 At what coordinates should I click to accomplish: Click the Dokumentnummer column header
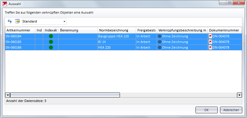click(x=224, y=30)
